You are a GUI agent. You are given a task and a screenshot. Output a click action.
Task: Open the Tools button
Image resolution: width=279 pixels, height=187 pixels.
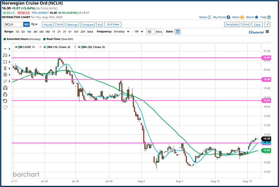[x=59, y=24]
